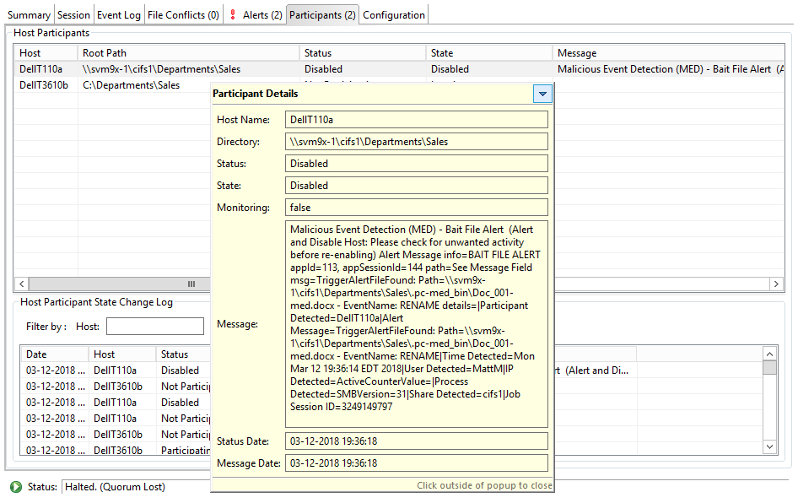Select the DellIT3610b host participant row
798x503 pixels.
tap(44, 85)
